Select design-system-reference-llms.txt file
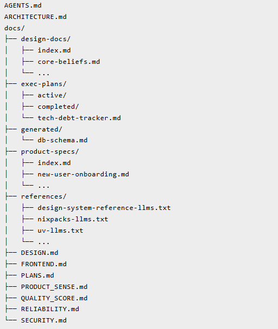Viewport: 278px width, 329px height. [104, 208]
